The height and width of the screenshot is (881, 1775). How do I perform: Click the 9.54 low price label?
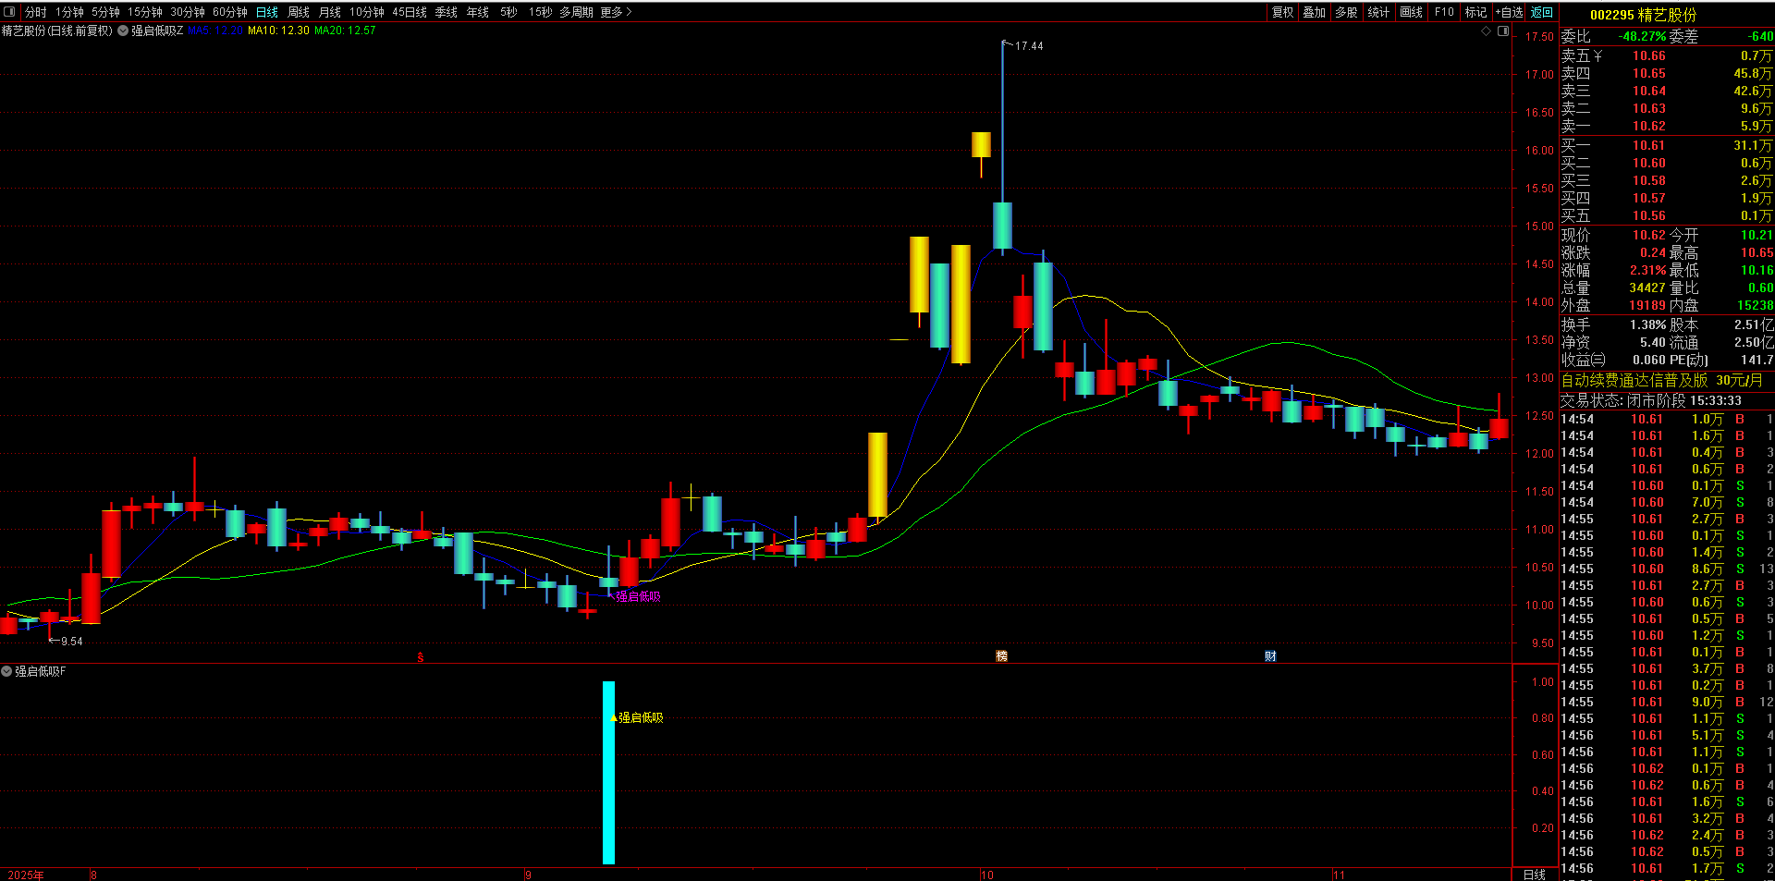[x=72, y=642]
